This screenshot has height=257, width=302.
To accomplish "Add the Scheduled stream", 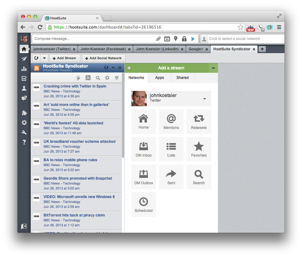I will point(144,204).
